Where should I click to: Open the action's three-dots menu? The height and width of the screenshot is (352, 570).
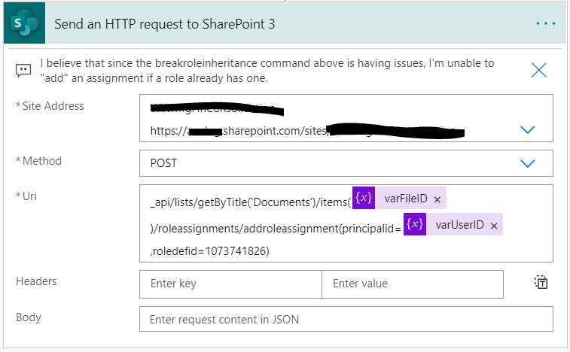(x=545, y=23)
